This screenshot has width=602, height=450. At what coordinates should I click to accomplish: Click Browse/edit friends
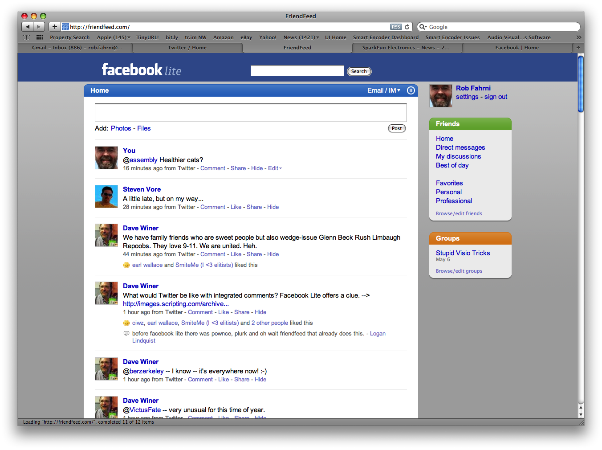[x=459, y=213]
